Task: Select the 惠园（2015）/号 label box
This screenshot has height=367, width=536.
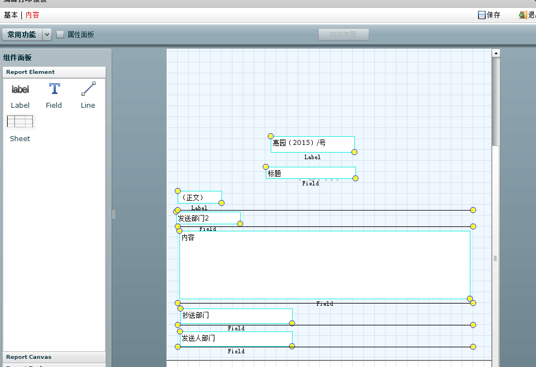Action: pyautogui.click(x=312, y=144)
